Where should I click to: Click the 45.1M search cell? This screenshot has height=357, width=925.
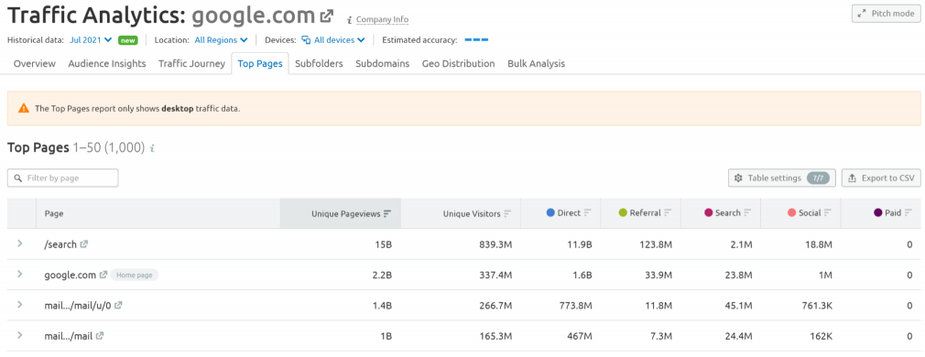(738, 305)
